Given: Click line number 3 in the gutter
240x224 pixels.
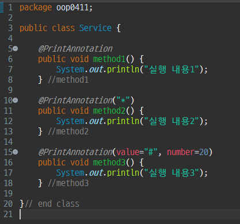Looking at the screenshot, I should [10, 28].
